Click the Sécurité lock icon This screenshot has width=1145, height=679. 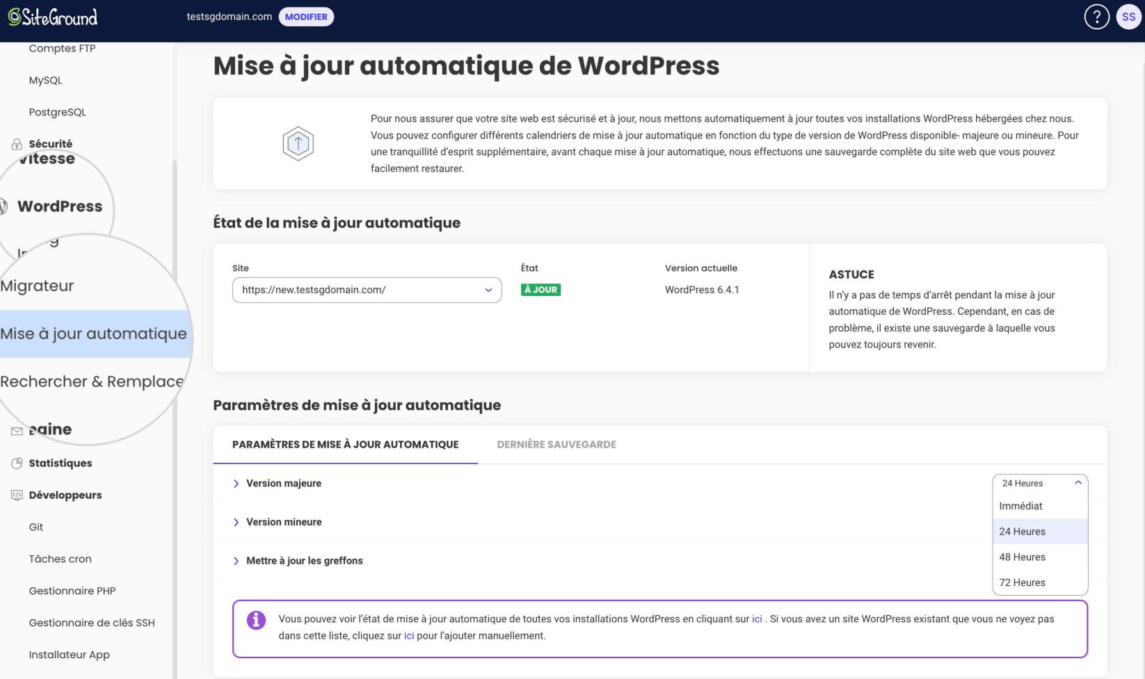coord(17,144)
